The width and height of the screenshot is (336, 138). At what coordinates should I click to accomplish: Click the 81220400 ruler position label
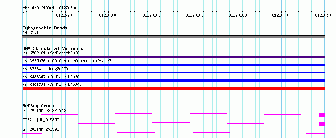pos(281,15)
